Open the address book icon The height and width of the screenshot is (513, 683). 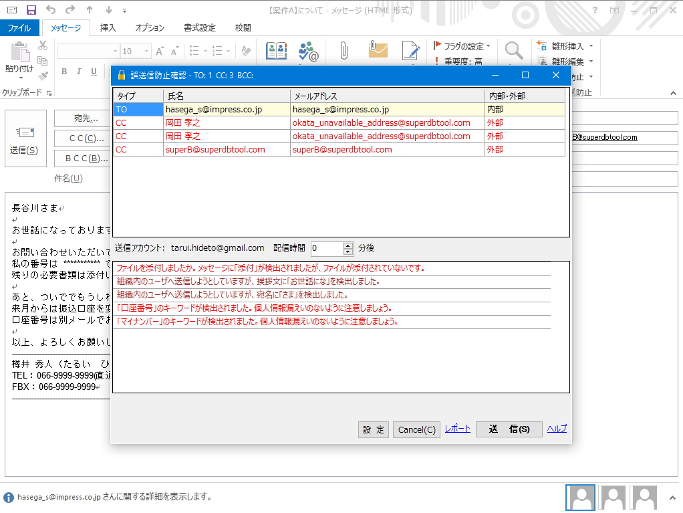pyautogui.click(x=275, y=50)
